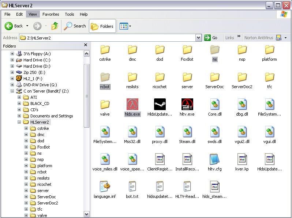Select the voice_miles.dll file icon
Screen dimensions: 292x218
pyautogui.click(x=105, y=159)
